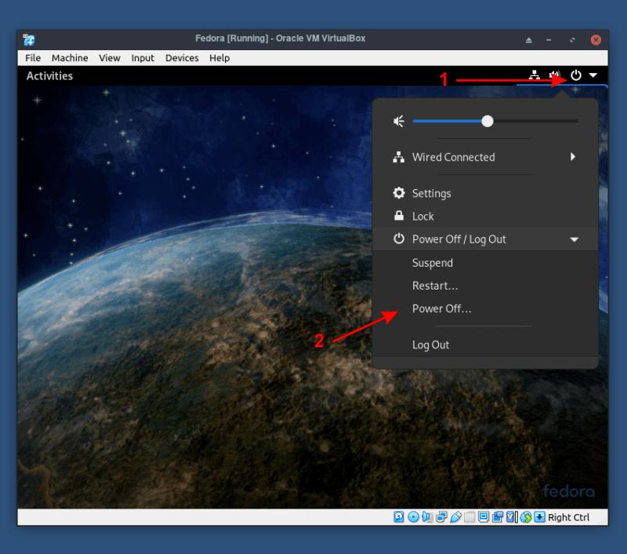Click the network adapters status icon
This screenshot has width=627, height=554.
pos(440,517)
